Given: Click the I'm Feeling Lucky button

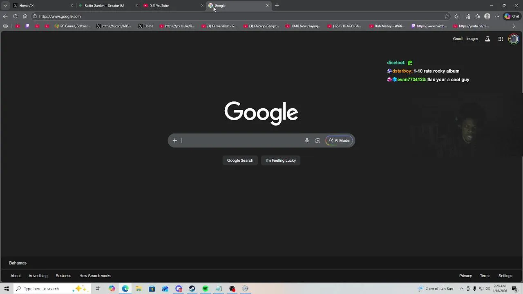Looking at the screenshot, I should (x=281, y=160).
